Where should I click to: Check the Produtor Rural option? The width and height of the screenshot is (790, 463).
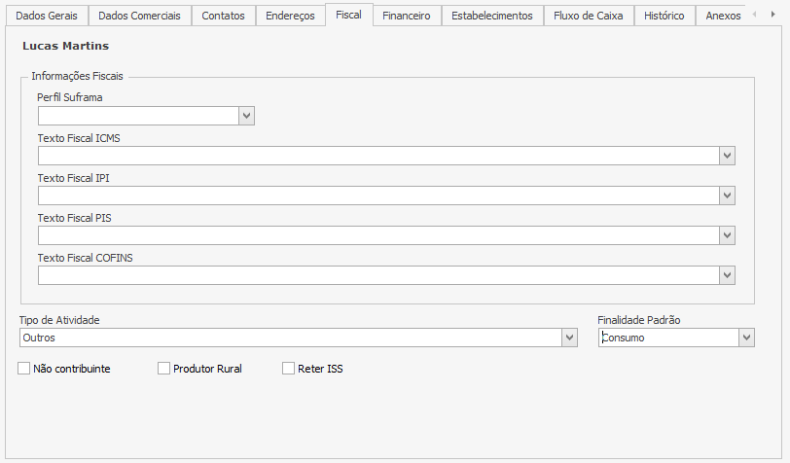[163, 369]
